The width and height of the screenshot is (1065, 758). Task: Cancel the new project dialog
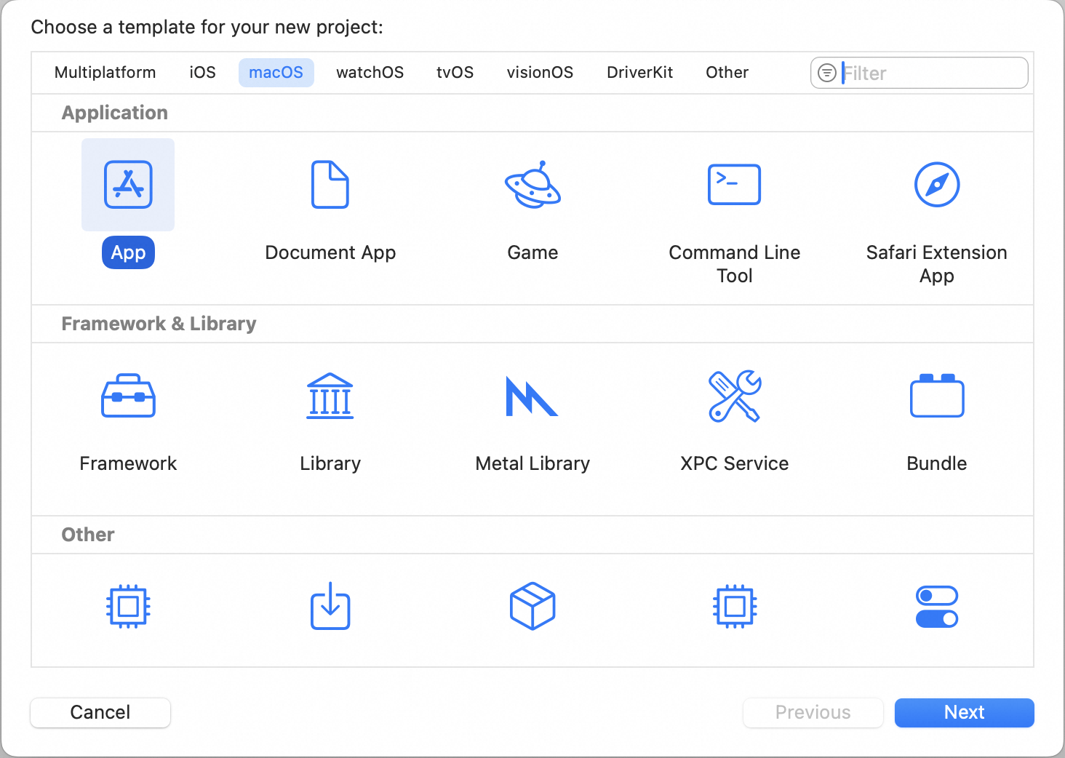coord(100,713)
